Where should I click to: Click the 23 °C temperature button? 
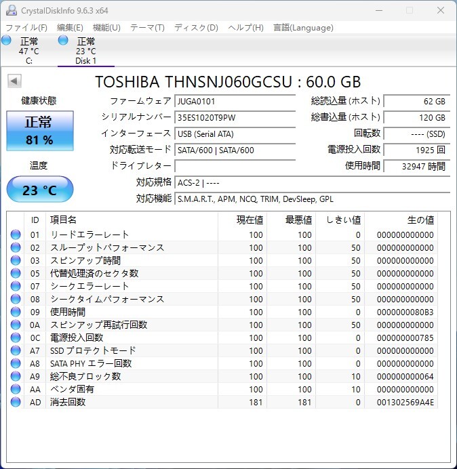click(39, 190)
